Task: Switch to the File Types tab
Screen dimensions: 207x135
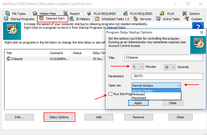Action: tap(16, 14)
